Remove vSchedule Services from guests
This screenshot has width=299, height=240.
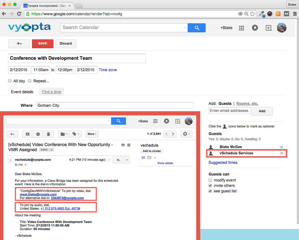point(281,153)
